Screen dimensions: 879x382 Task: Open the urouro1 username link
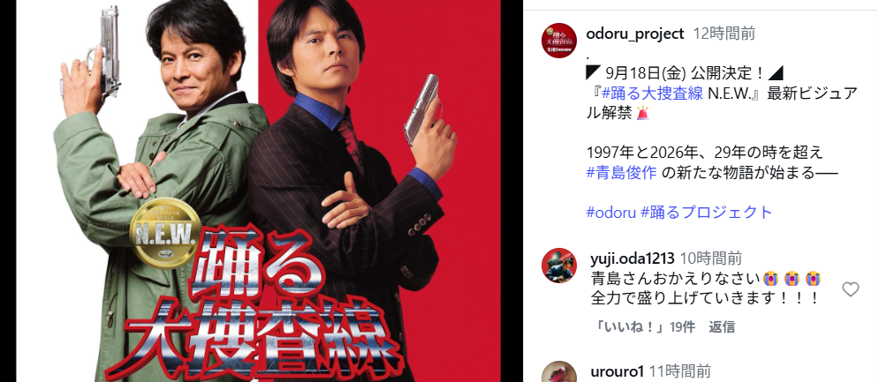tap(618, 371)
